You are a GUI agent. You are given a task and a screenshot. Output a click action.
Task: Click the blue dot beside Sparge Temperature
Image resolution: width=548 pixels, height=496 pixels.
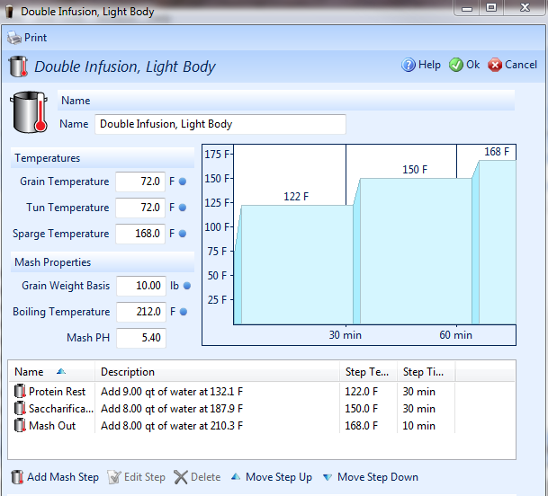tap(182, 234)
